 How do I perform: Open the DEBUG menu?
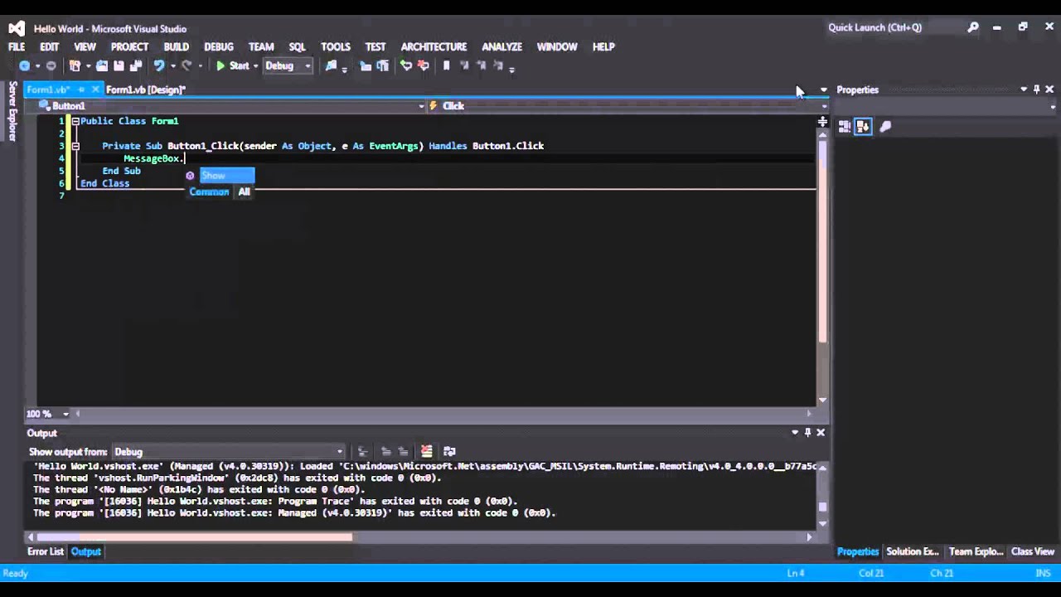[x=219, y=47]
